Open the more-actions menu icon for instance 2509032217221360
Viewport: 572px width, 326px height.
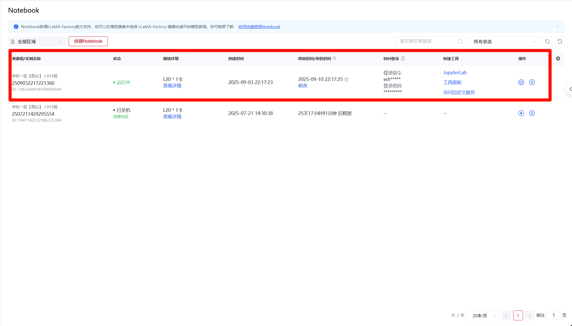(532, 82)
